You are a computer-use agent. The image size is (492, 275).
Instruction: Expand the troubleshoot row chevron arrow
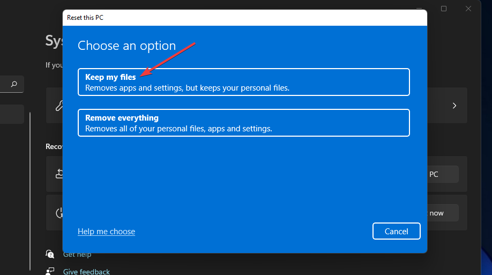[x=454, y=106]
